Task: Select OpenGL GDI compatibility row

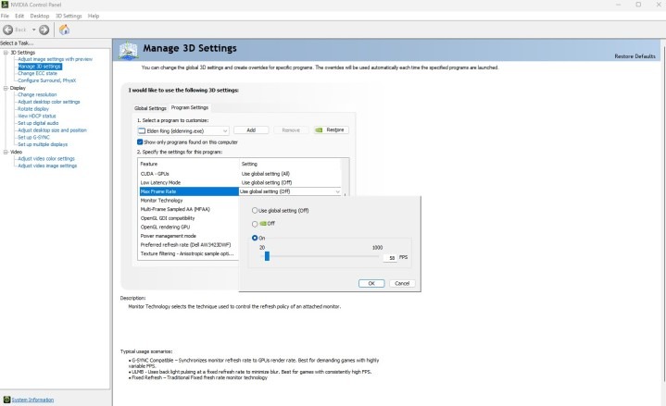Action: tap(189, 218)
